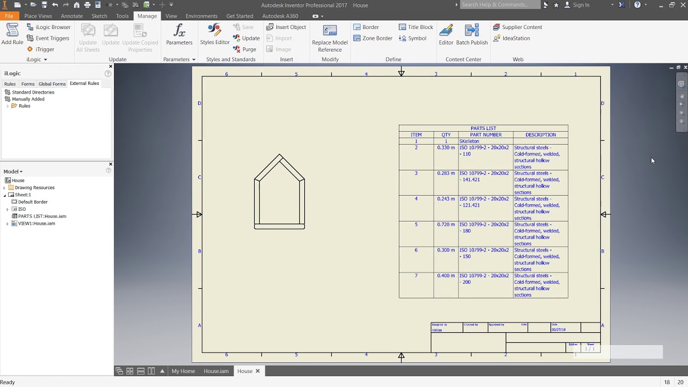Open the Content Center Editor
Image resolution: width=688 pixels, height=387 pixels.
tap(446, 34)
